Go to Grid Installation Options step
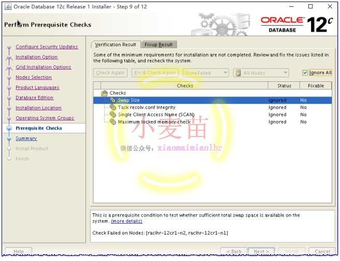Viewport: 340px width, 261px height. 44,67
